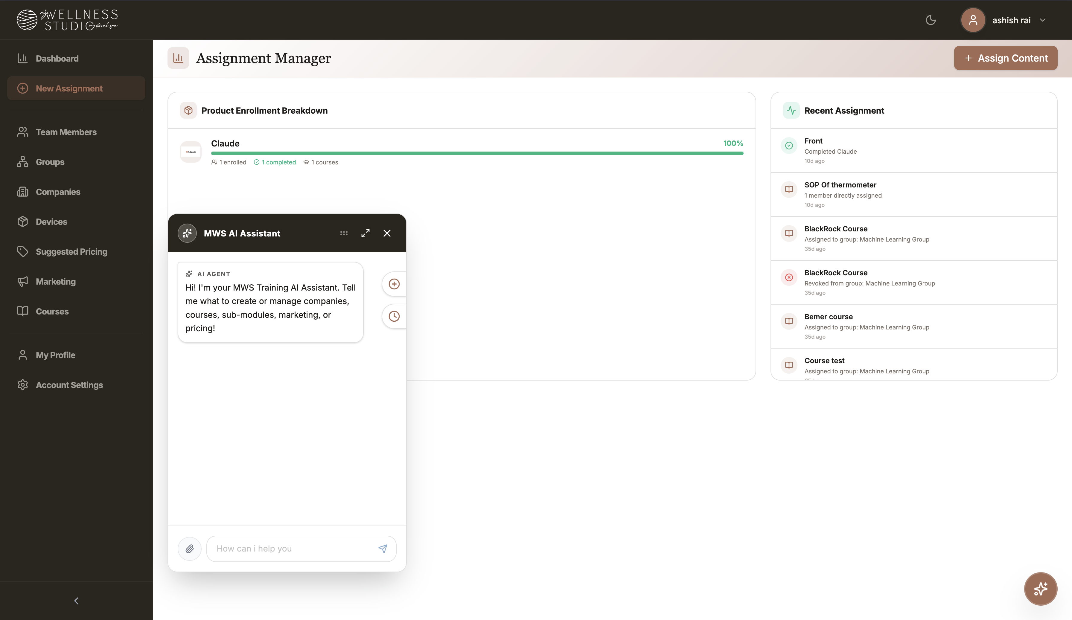Click the attachment paperclip button

point(190,549)
